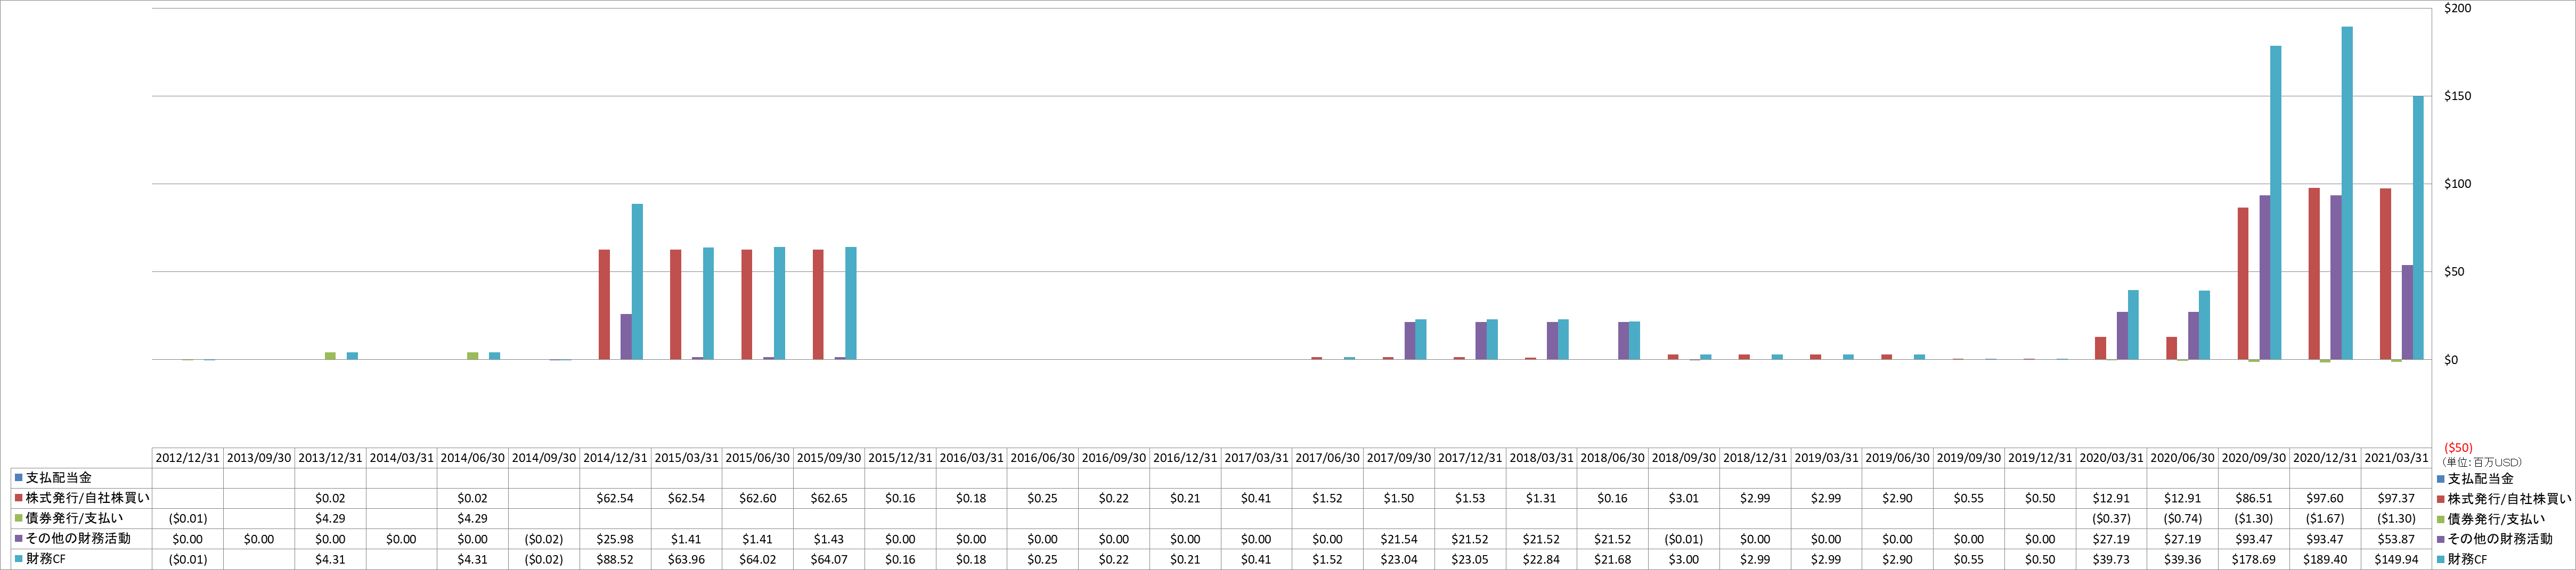Click the teal 財務CF bar for 2014/12/31
Viewport: 2576px width, 570px height.
[x=637, y=282]
